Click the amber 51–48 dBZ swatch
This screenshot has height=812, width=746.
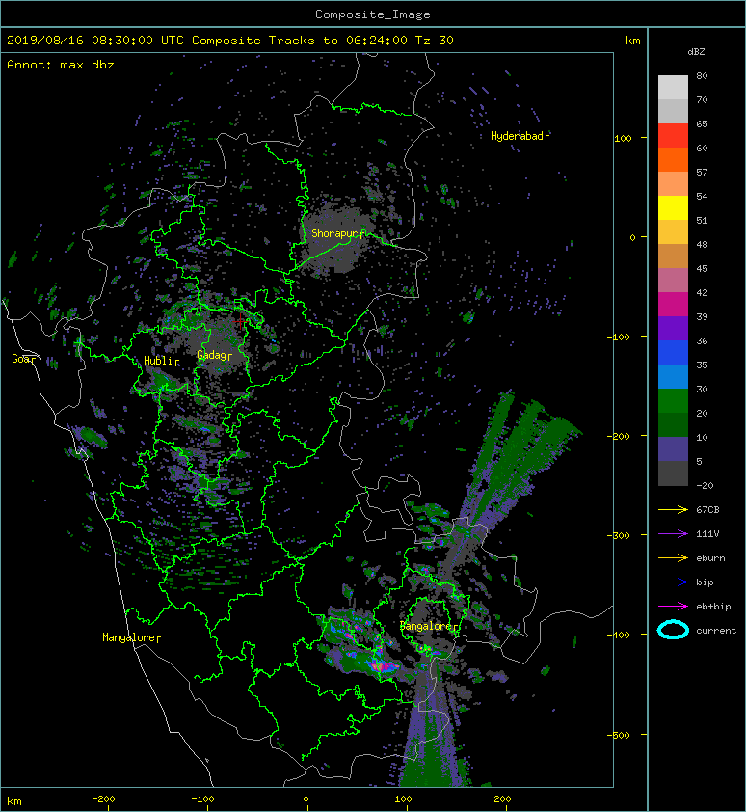[x=673, y=232]
